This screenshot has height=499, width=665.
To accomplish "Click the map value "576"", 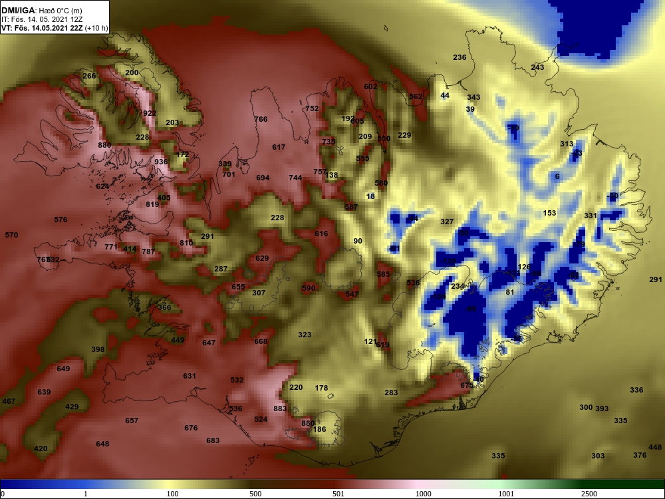I will coord(61,220).
